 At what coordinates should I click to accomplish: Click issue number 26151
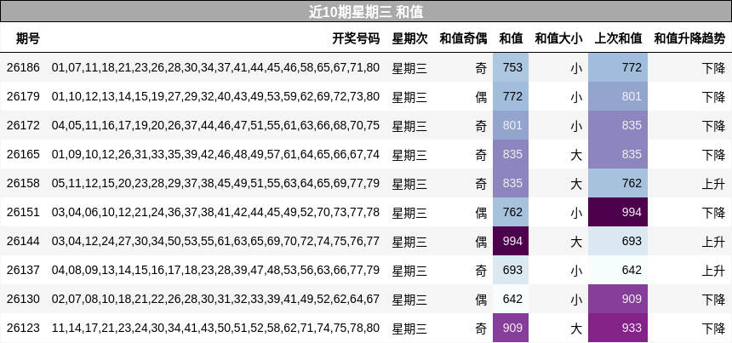(23, 212)
